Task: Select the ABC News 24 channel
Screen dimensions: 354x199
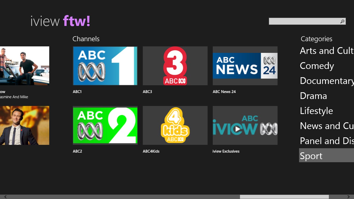Action: point(245,66)
